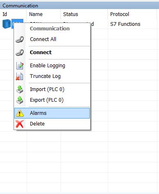Click the yellow warning triangle Alarms icon

click(x=20, y=113)
